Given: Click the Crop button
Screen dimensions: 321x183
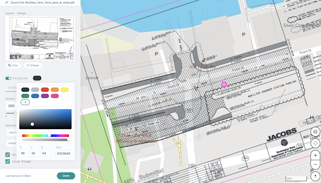Looking at the screenshot, I should click(x=13, y=66).
